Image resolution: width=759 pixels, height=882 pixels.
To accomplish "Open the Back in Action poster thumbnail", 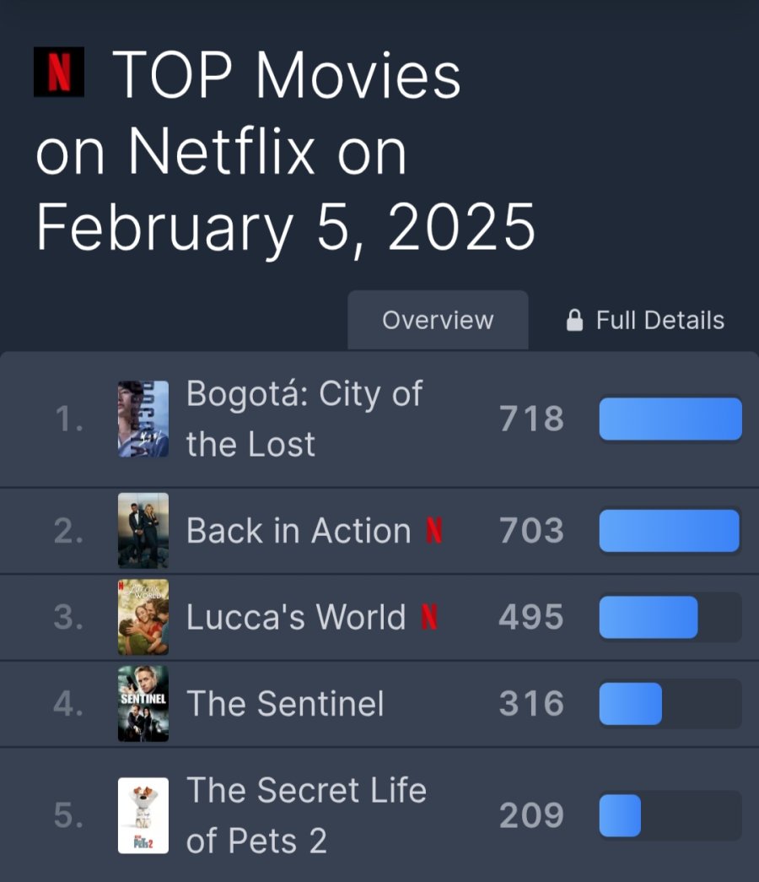I will (143, 530).
